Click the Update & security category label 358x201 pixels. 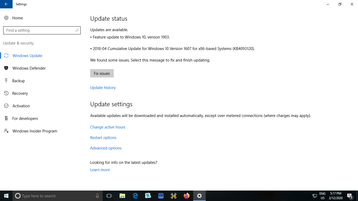coord(18,43)
